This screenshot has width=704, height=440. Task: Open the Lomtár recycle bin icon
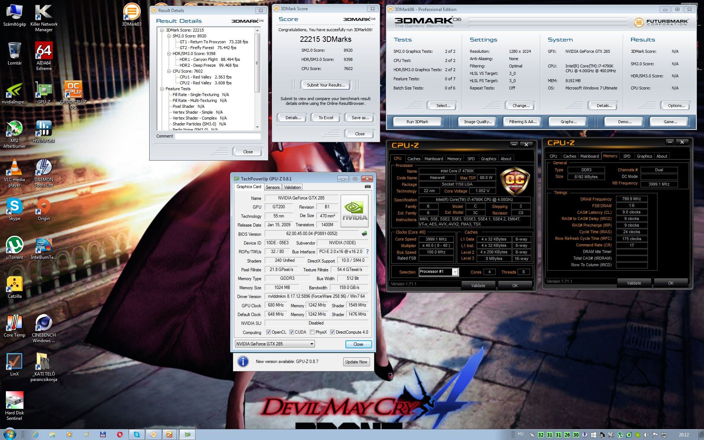click(14, 54)
